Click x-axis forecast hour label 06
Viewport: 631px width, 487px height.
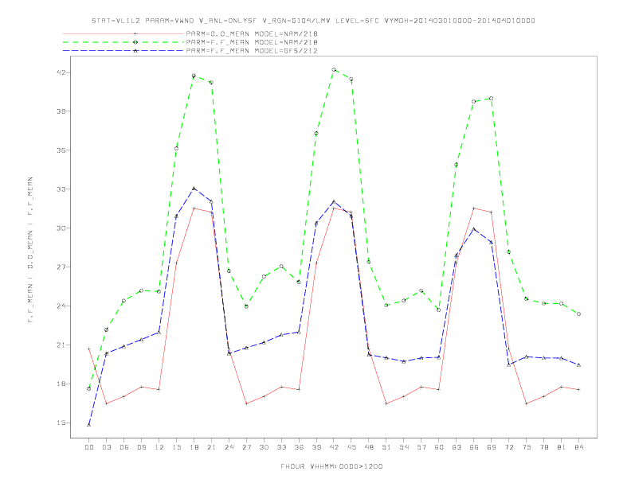point(124,447)
